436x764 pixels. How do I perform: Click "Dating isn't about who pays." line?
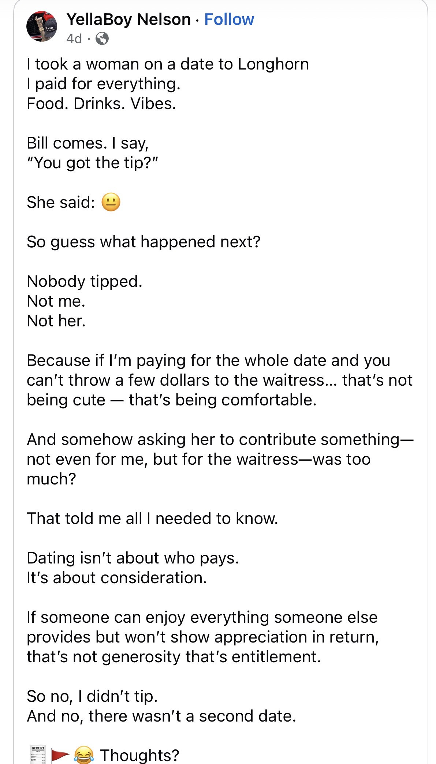[133, 558]
